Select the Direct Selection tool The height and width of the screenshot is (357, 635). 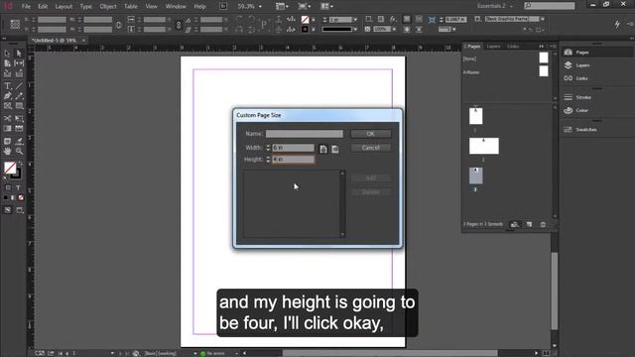[19, 53]
